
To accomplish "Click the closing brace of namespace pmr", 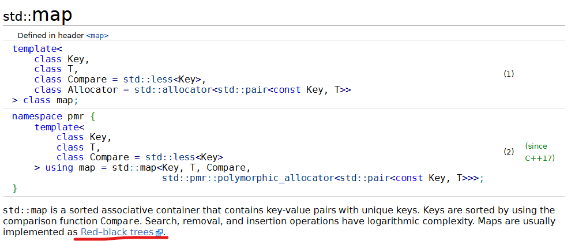I will pyautogui.click(x=14, y=189).
